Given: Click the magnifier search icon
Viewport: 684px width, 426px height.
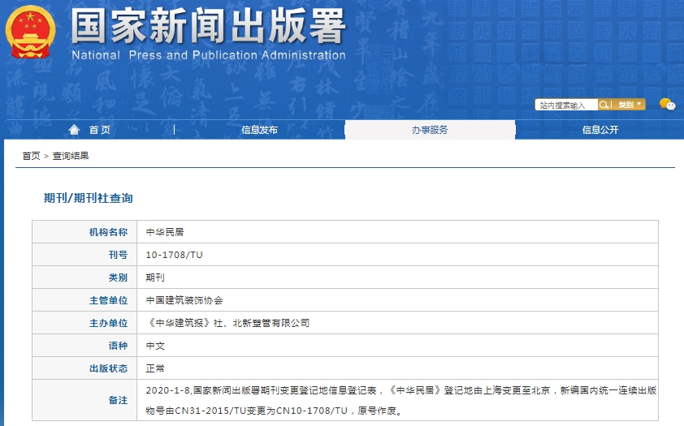Looking at the screenshot, I should click(604, 105).
